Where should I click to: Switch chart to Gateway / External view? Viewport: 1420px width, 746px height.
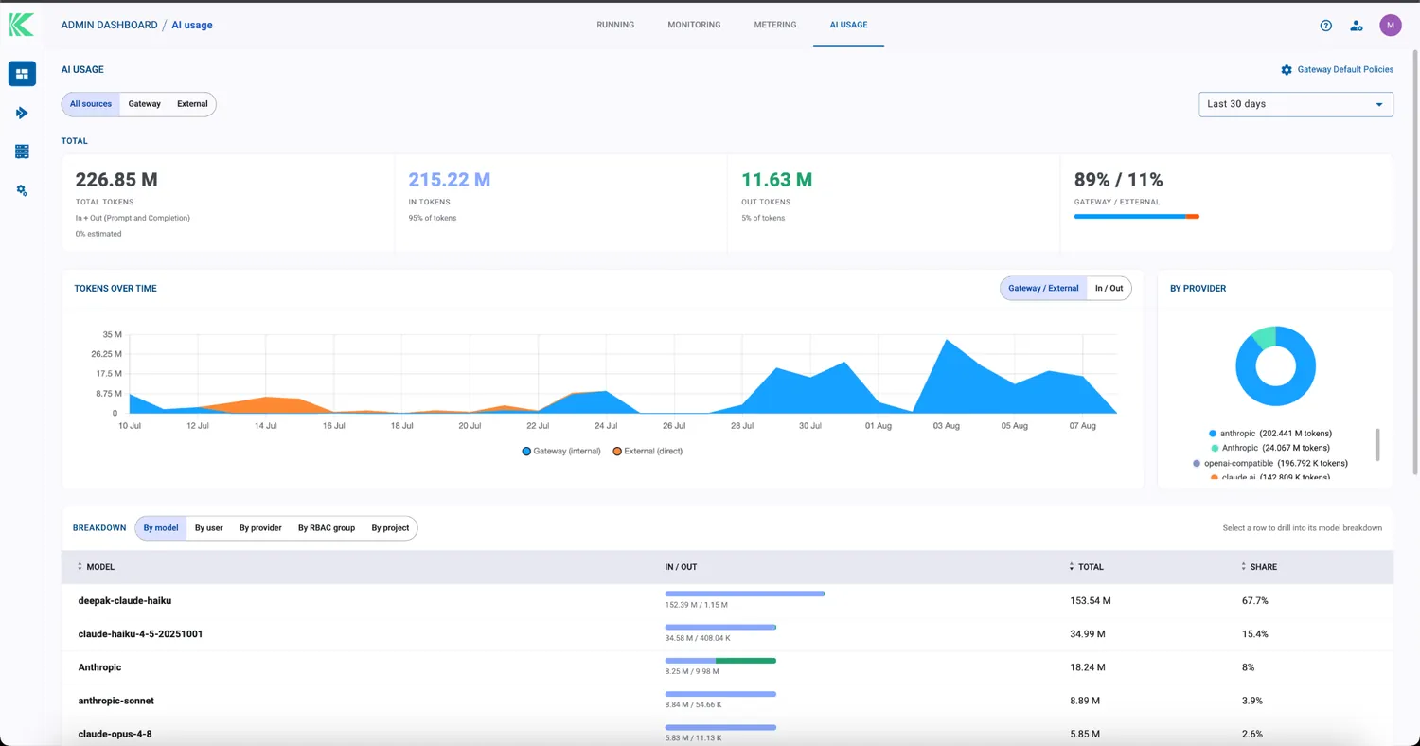click(x=1043, y=289)
